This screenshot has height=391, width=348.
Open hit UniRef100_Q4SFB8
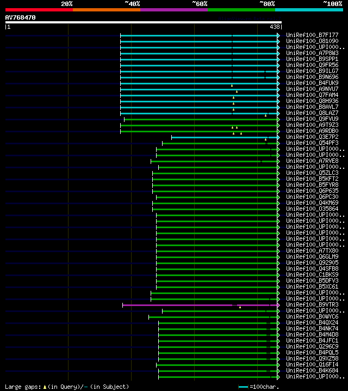pos(312,268)
